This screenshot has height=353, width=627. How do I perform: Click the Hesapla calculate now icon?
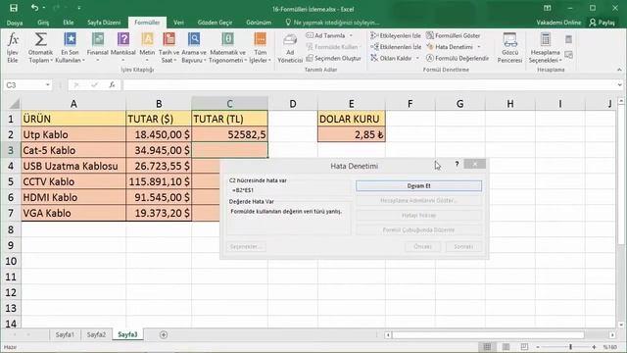tap(568, 39)
